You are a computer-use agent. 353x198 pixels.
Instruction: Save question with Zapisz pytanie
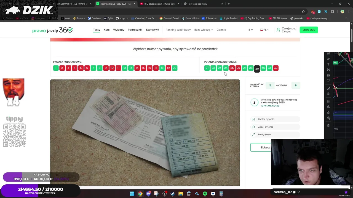275,119
